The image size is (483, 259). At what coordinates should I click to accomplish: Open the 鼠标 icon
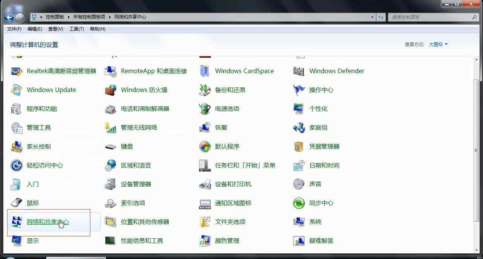17,203
